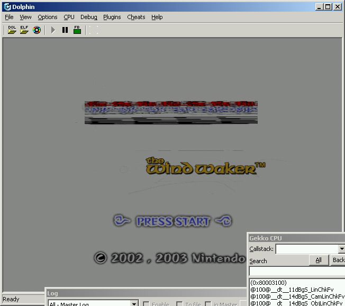Image resolution: width=345 pixels, height=306 pixels.
Task: Toggle the Enable checkbox in Log panel
Action: [146, 304]
